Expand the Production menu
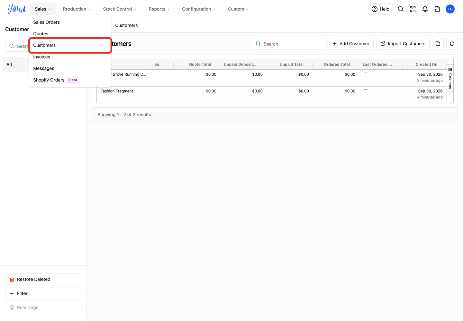 tap(77, 9)
